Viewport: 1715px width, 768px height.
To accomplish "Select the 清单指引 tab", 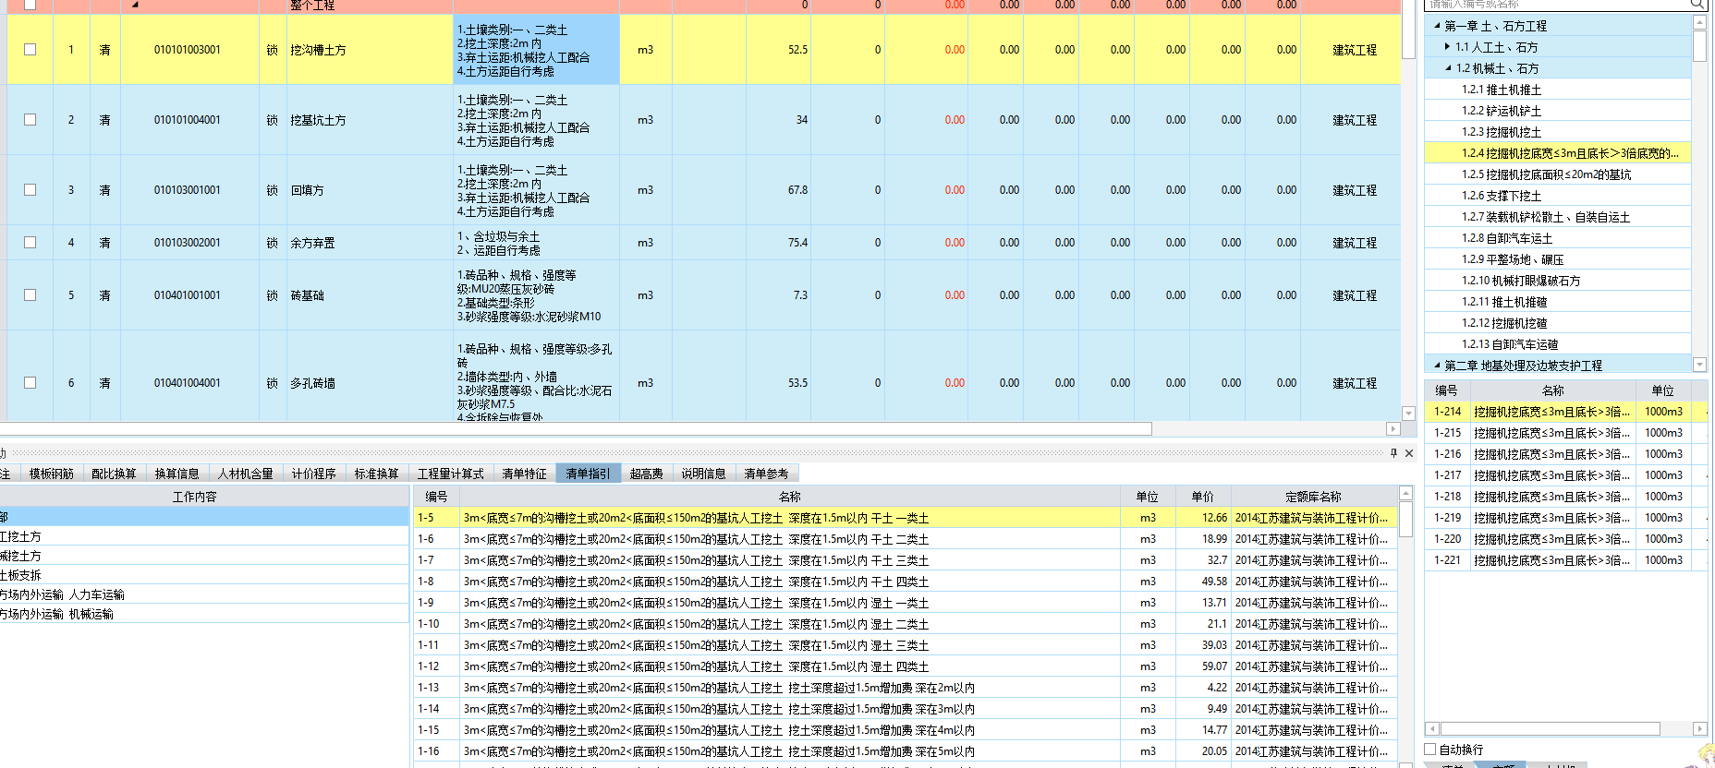I will [588, 474].
